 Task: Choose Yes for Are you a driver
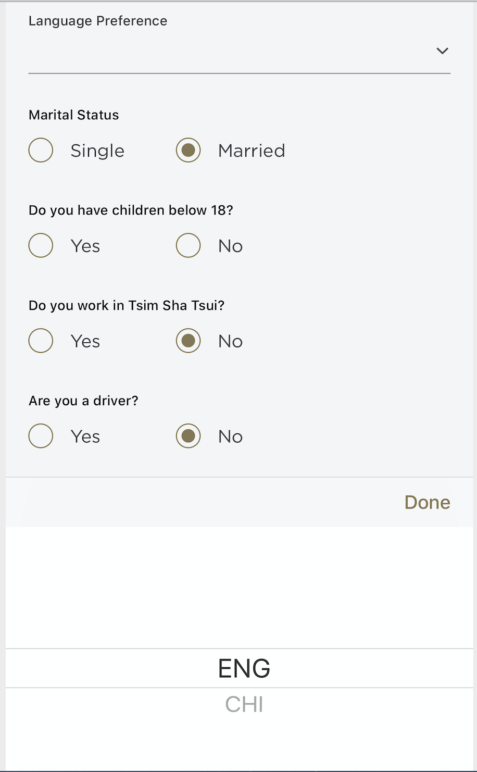(x=41, y=436)
